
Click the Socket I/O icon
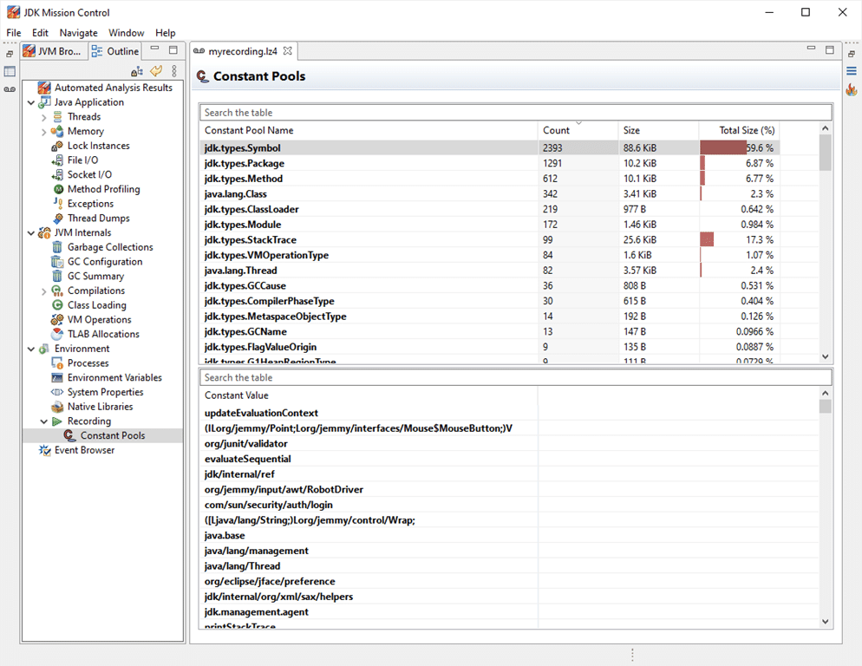tap(57, 174)
